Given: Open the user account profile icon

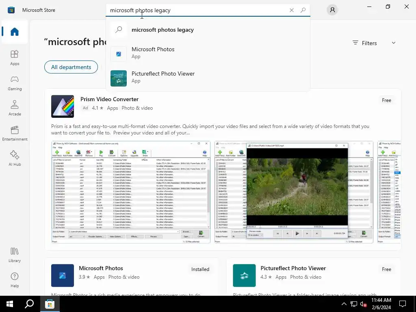Looking at the screenshot, I should click(332, 10).
